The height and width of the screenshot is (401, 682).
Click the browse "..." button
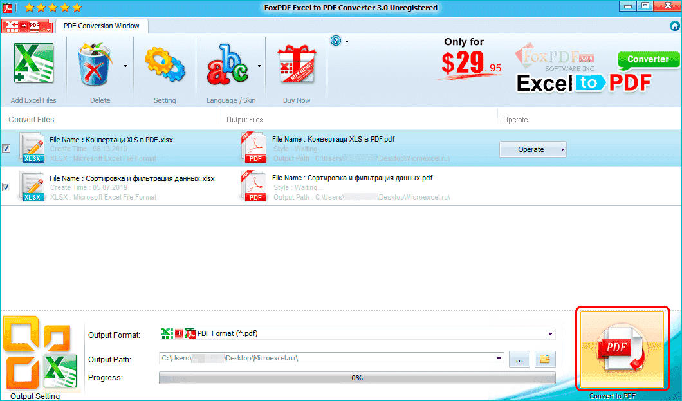[x=519, y=359]
